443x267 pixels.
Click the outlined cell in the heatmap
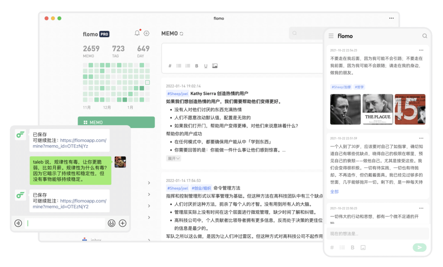(148, 83)
